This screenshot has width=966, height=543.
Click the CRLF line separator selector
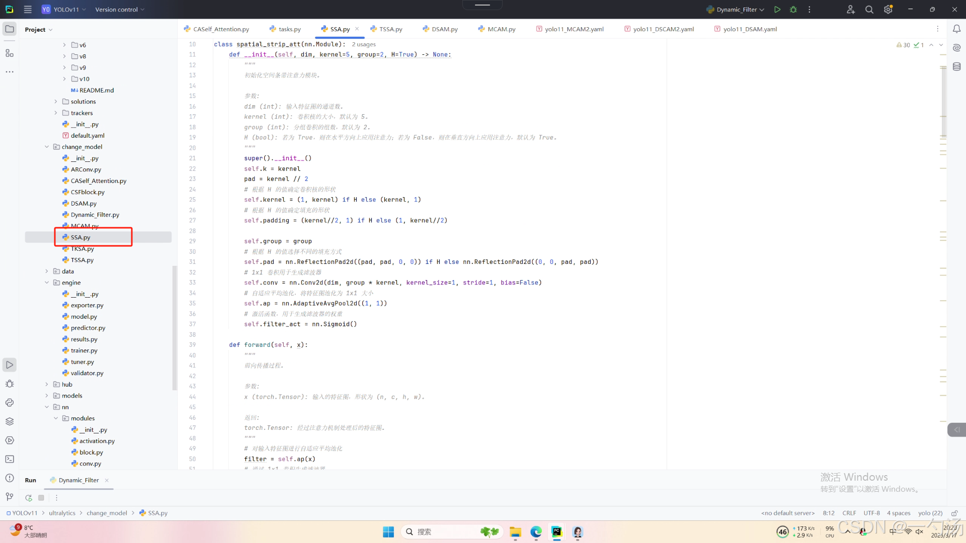849,513
